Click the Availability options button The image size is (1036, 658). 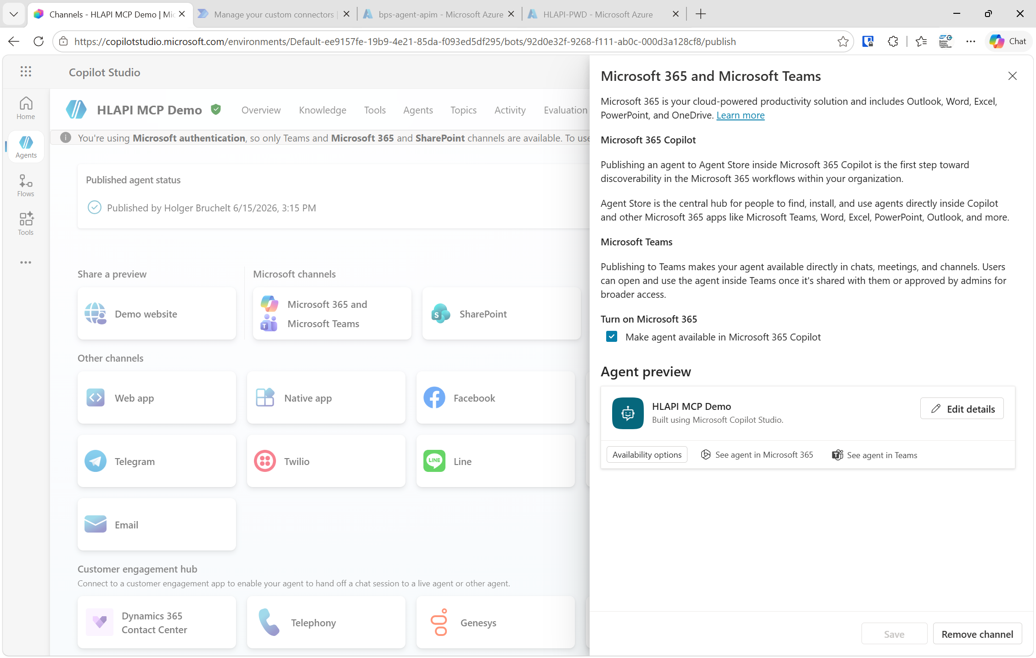647,454
